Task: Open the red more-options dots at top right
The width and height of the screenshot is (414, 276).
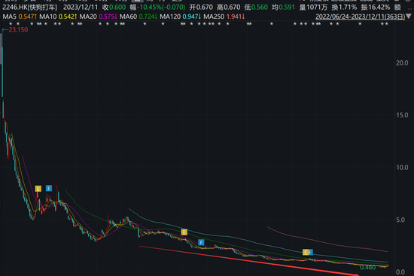Action: [409, 9]
